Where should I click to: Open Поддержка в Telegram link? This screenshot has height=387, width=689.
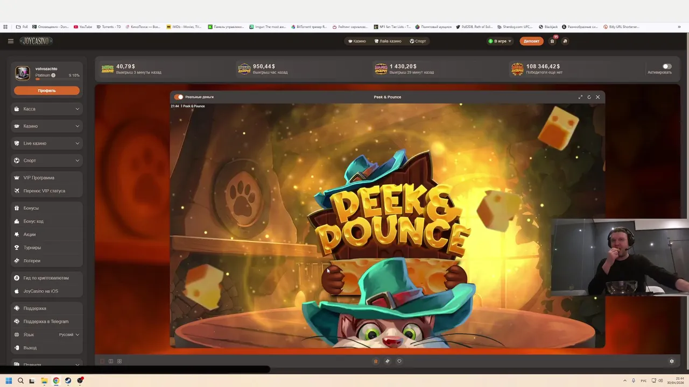pos(47,321)
